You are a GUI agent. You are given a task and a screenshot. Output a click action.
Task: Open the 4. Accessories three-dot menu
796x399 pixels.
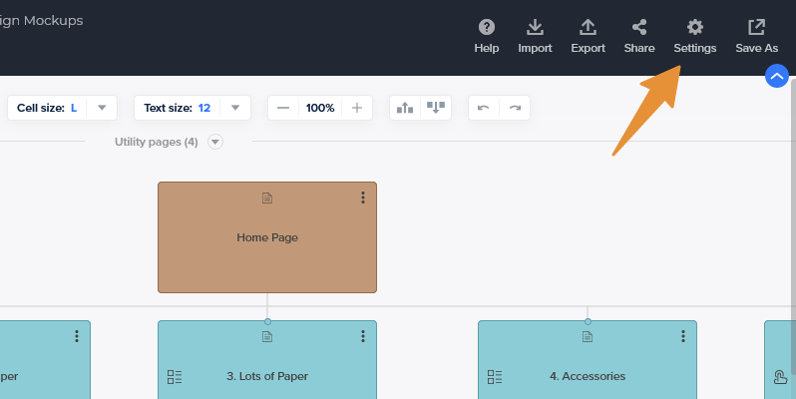coord(683,337)
